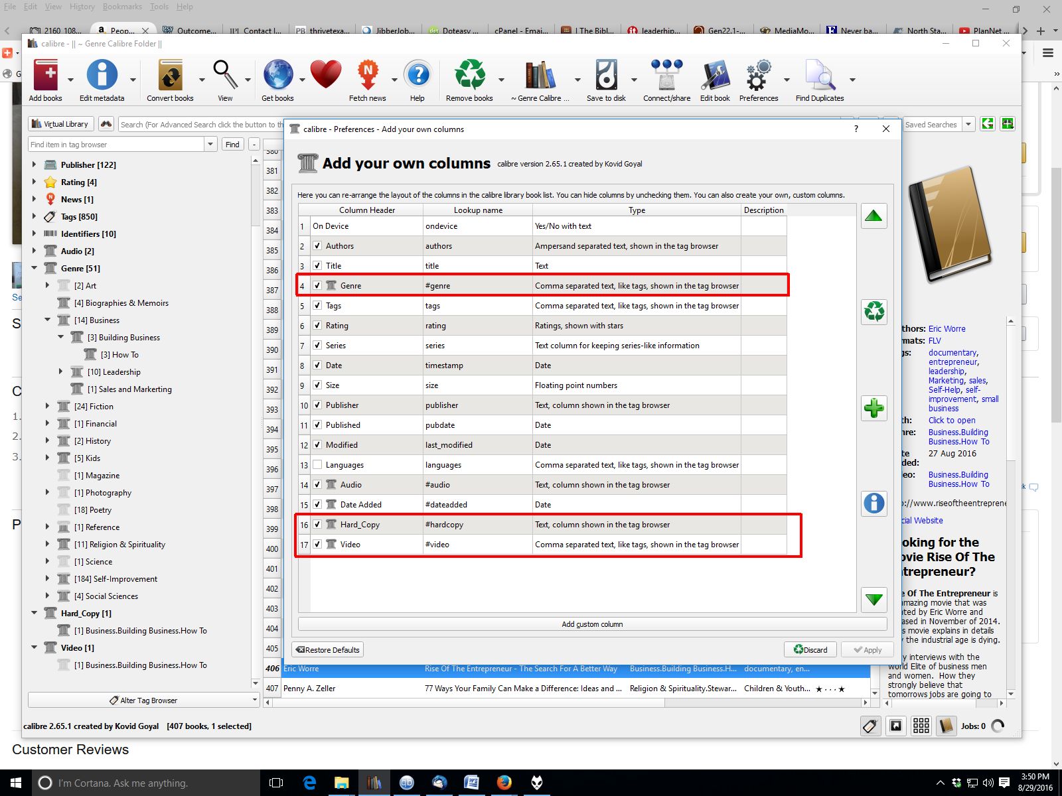
Task: Toggle the Tags column checkbox
Action: [317, 306]
